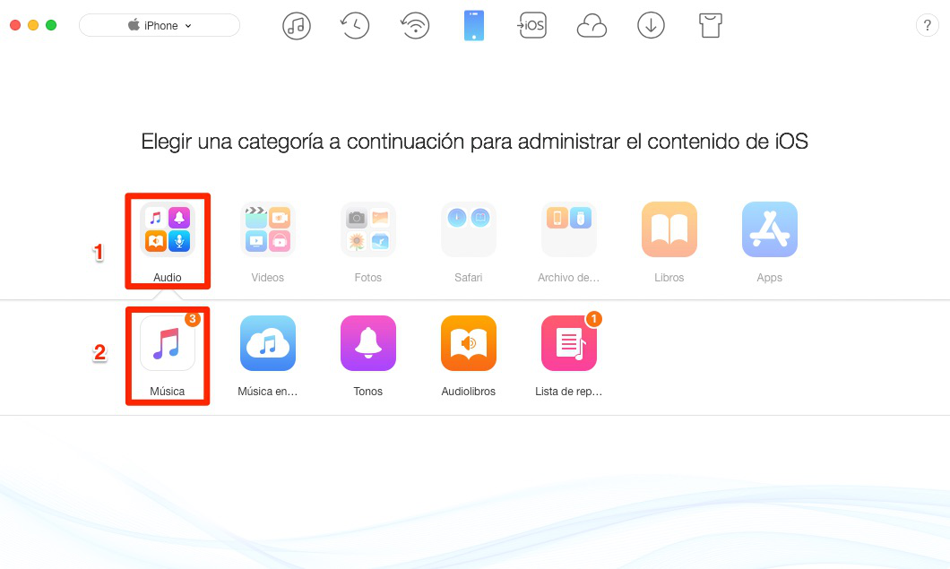The width and height of the screenshot is (950, 569).
Task: Click the Audio label text
Action: (x=168, y=278)
